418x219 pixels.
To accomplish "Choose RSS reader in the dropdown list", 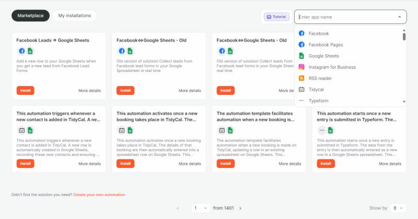I will pyautogui.click(x=320, y=78).
